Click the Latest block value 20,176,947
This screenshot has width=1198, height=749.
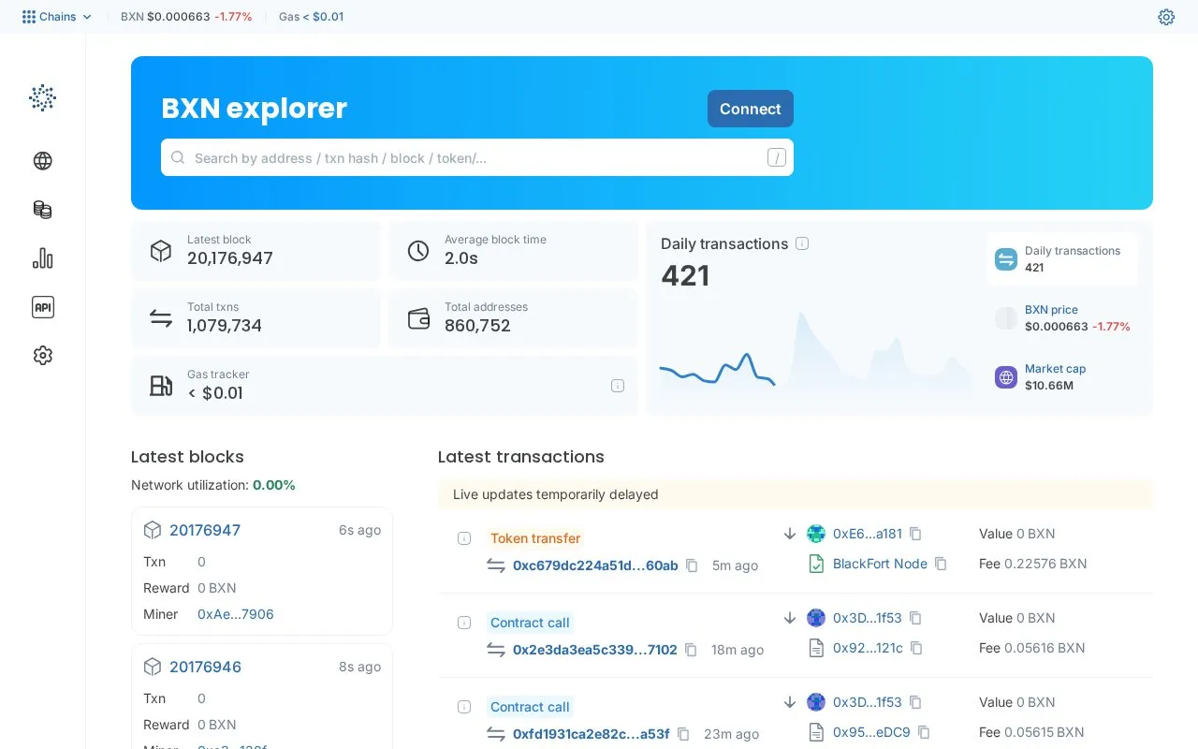tap(230, 258)
